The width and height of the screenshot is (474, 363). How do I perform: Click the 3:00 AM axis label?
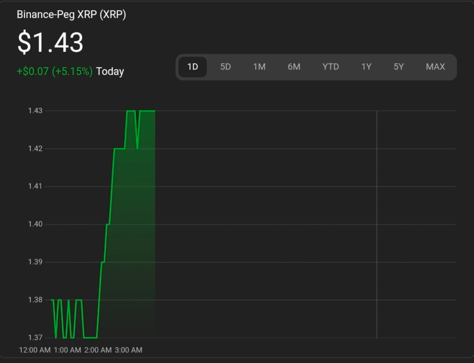pyautogui.click(x=129, y=350)
